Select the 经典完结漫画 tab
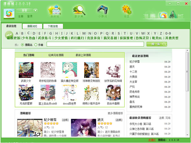The height and width of the screenshot is (143, 191). pos(56,55)
